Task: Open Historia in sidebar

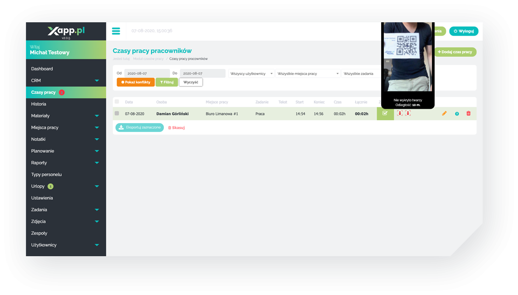Action: tap(39, 104)
